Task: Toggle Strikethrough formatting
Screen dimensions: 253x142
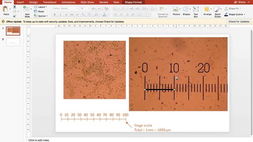Action: (x=72, y=15)
